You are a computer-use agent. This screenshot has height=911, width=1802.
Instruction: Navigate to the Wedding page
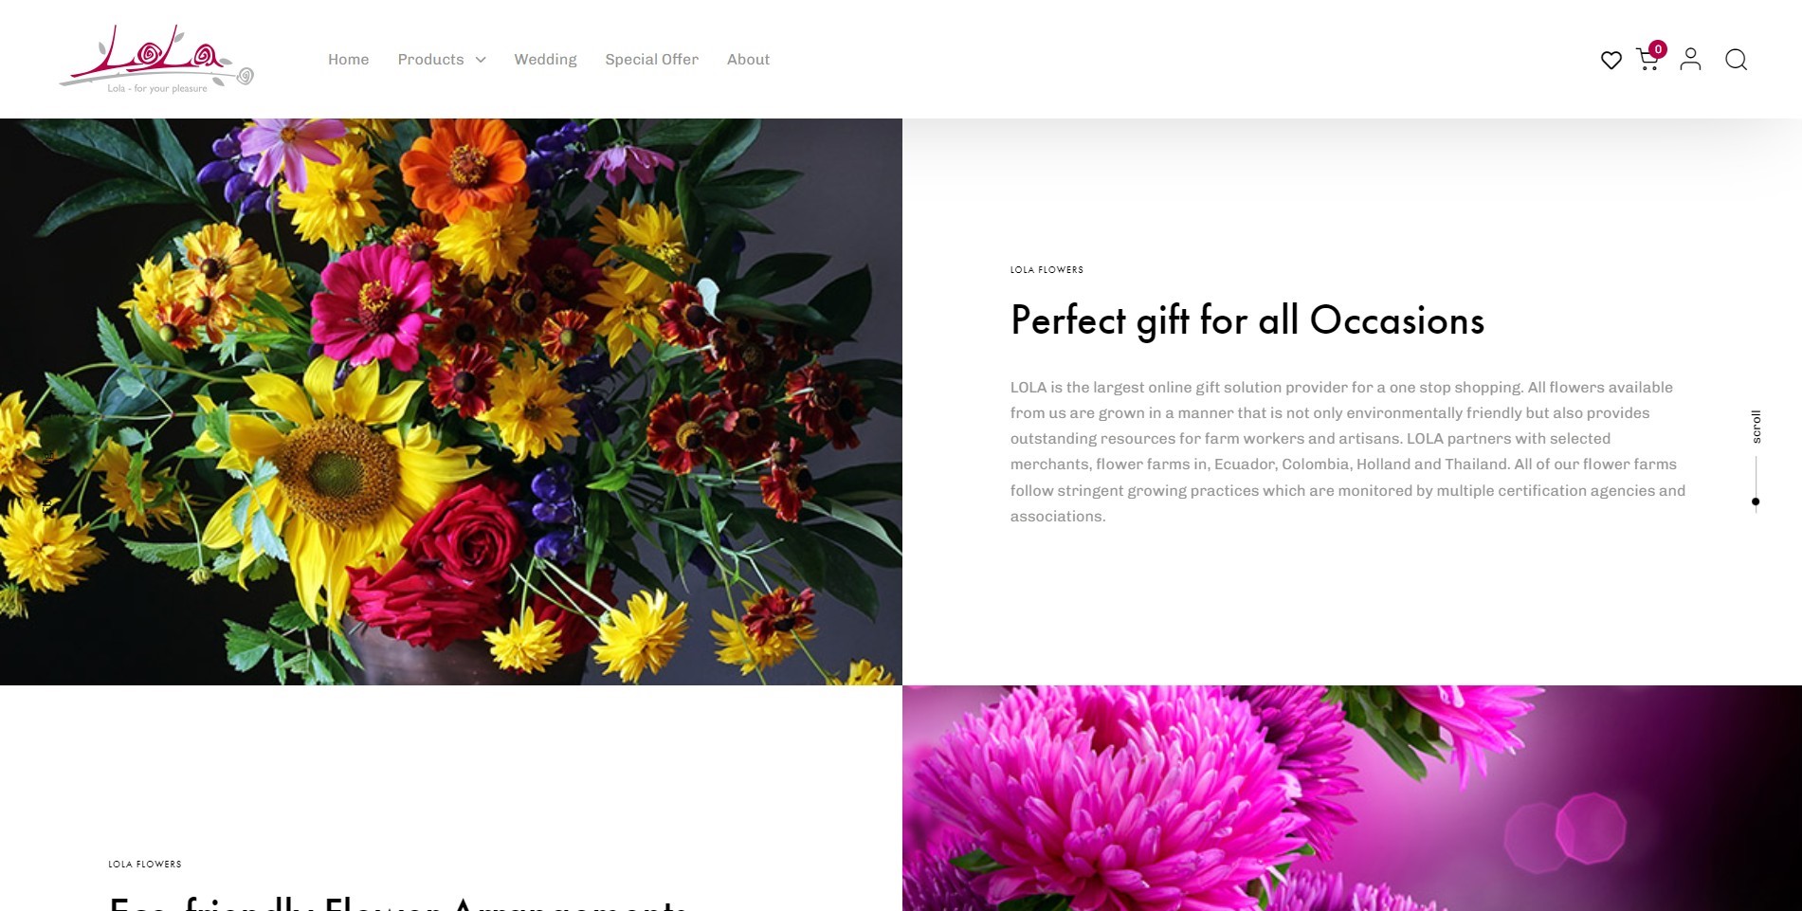tap(545, 59)
